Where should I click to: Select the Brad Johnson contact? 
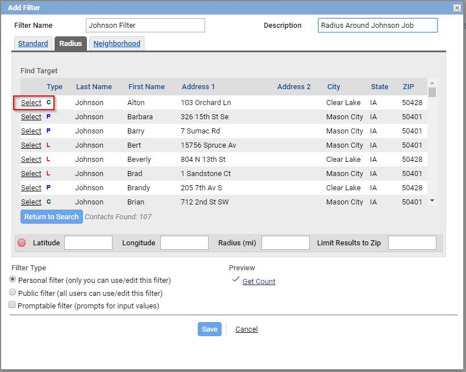[31, 174]
